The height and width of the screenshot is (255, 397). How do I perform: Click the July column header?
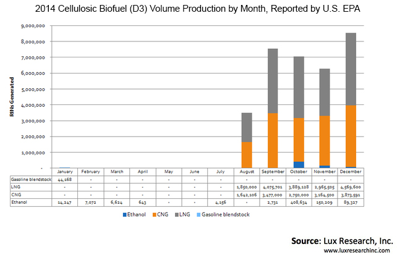pos(221,172)
